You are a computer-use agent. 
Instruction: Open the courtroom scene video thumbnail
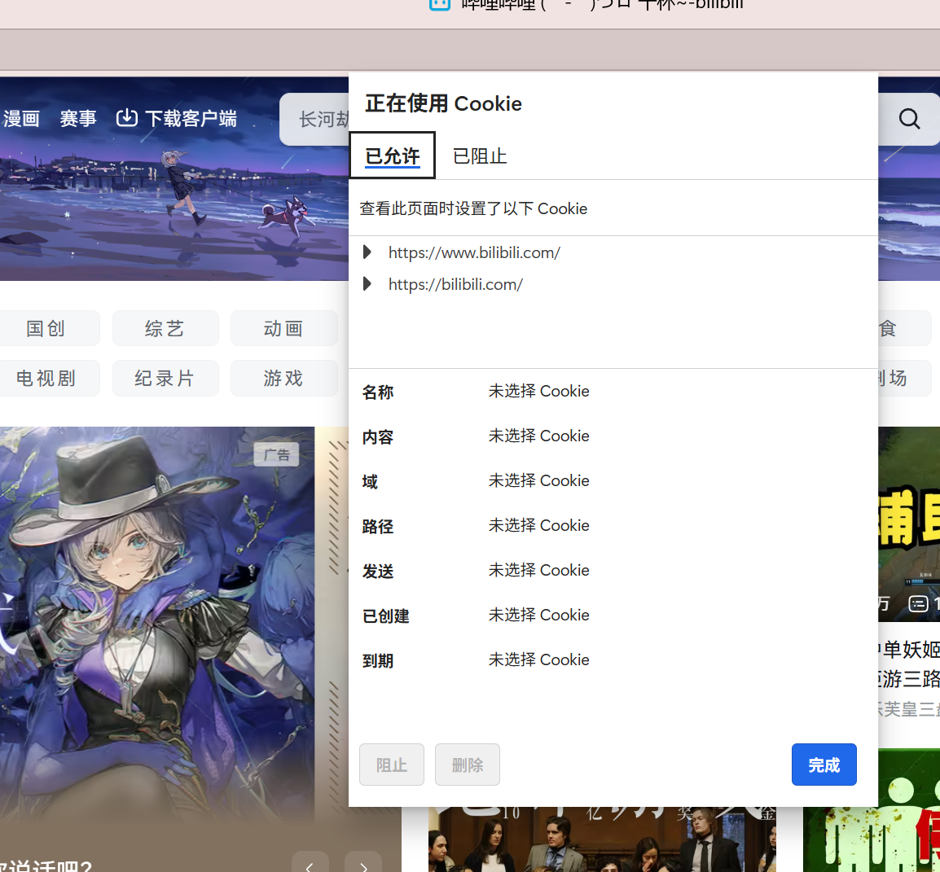[602, 839]
